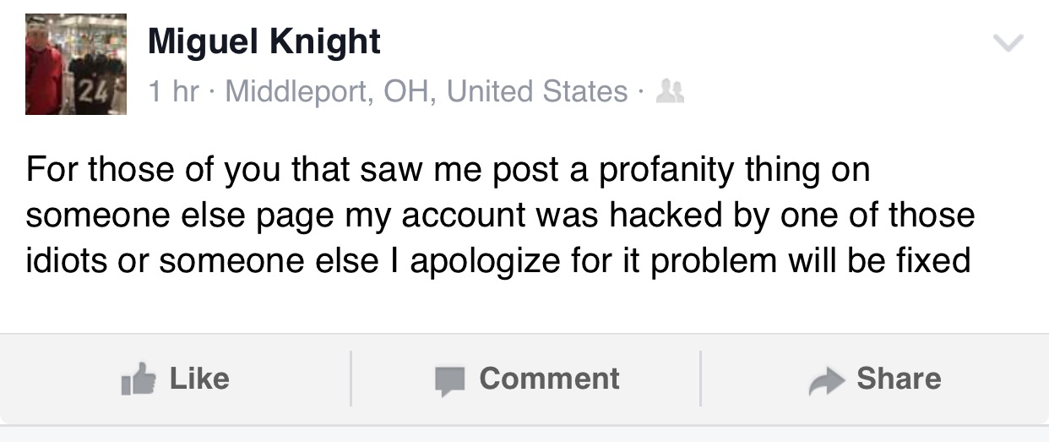Click the word "apologize" in the post
1049x442 pixels.
click(492, 259)
